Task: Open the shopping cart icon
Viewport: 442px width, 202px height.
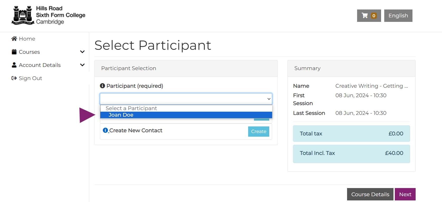Action: point(365,16)
